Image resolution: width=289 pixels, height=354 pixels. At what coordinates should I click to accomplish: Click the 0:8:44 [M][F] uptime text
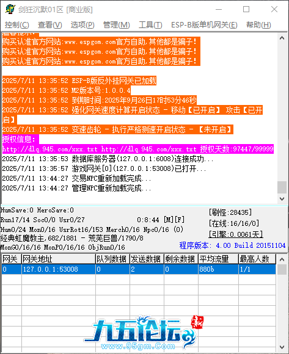tap(161, 220)
